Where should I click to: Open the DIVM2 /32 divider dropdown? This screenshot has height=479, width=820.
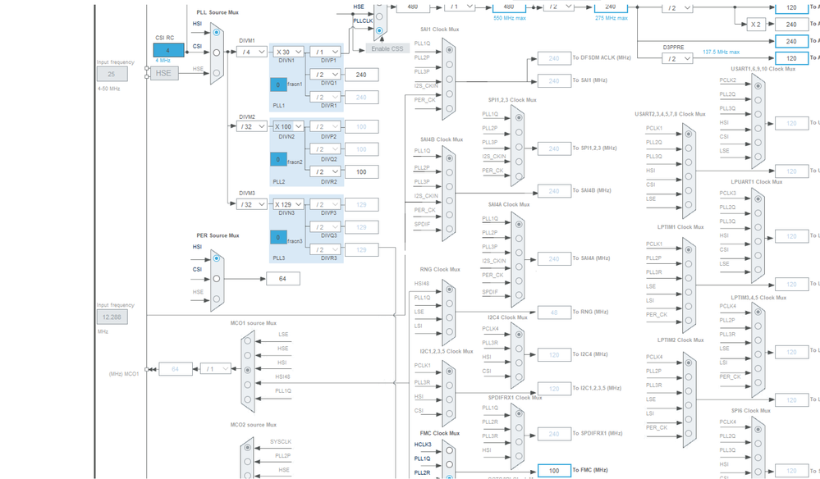pyautogui.click(x=251, y=126)
